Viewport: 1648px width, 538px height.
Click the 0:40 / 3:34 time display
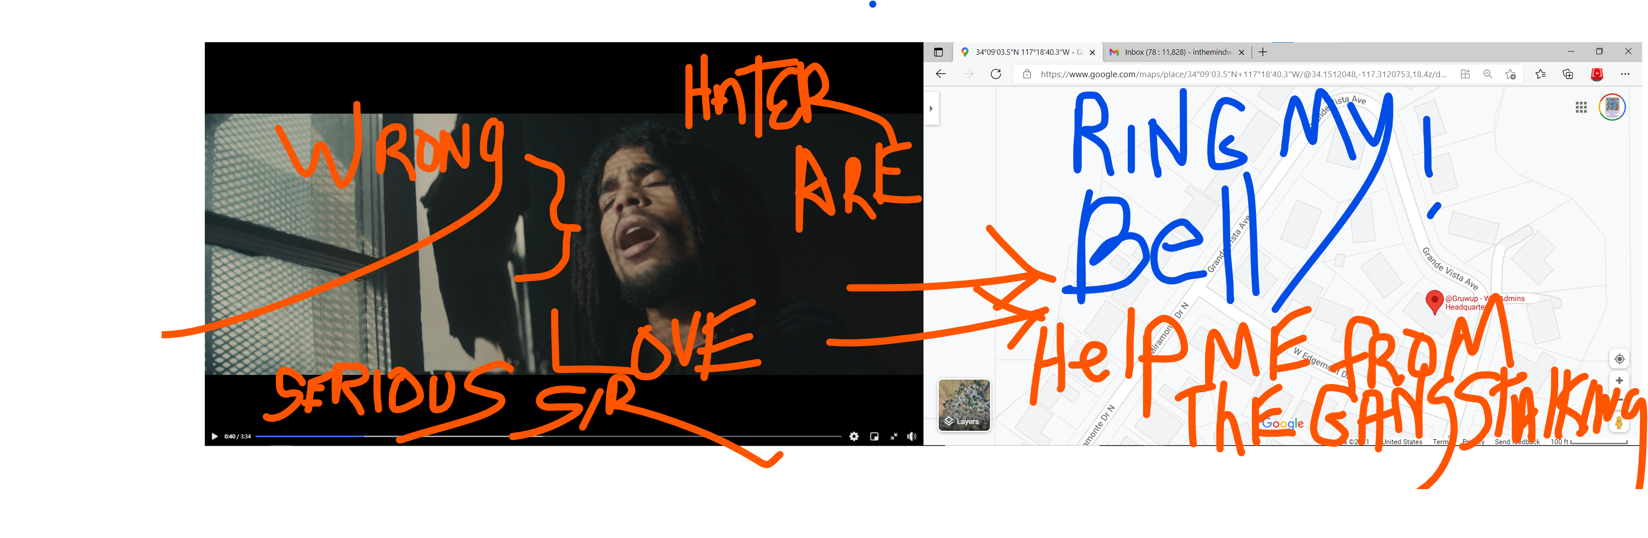(x=237, y=437)
